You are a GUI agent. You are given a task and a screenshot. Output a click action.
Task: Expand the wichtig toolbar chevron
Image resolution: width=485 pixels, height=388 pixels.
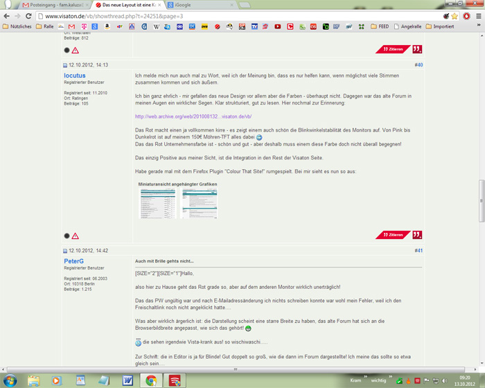click(x=390, y=376)
